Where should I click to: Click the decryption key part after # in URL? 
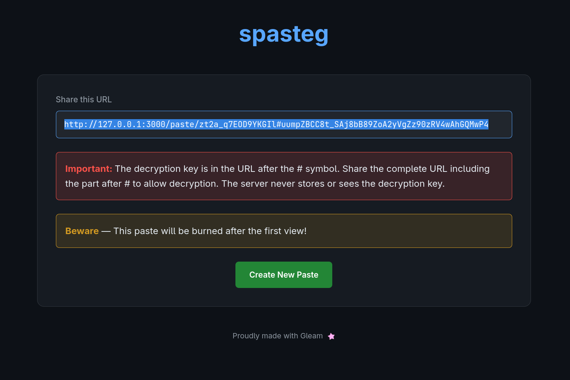pos(383,125)
